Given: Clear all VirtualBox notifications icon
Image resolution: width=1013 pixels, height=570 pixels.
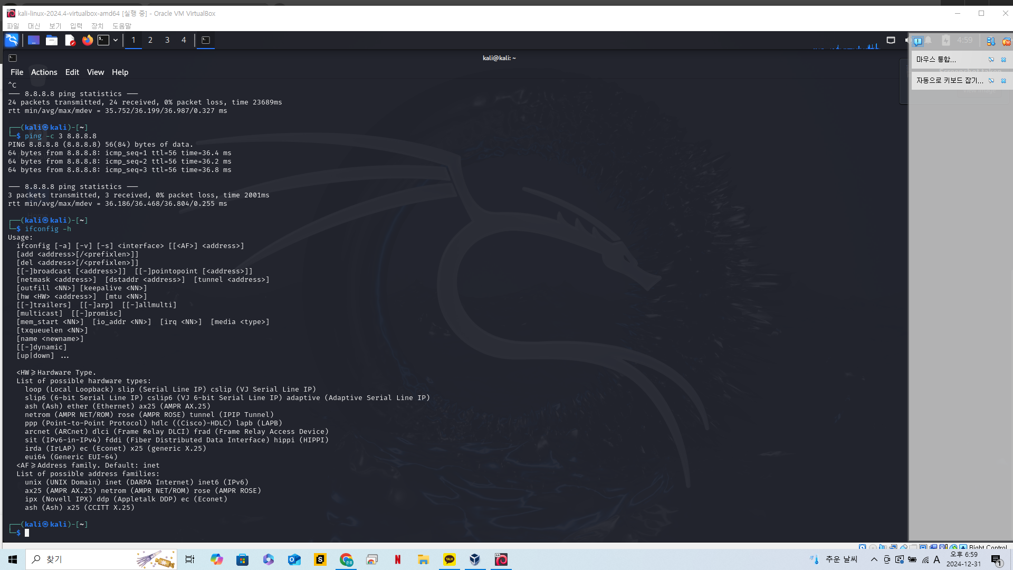Looking at the screenshot, I should point(1006,41).
